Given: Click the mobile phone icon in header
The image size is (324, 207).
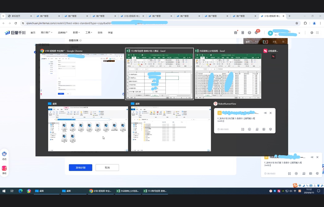Looking at the screenshot, I should (243, 33).
